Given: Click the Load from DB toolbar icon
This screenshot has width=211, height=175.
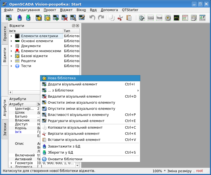Looking at the screenshot, I should [x=19, y=18].
